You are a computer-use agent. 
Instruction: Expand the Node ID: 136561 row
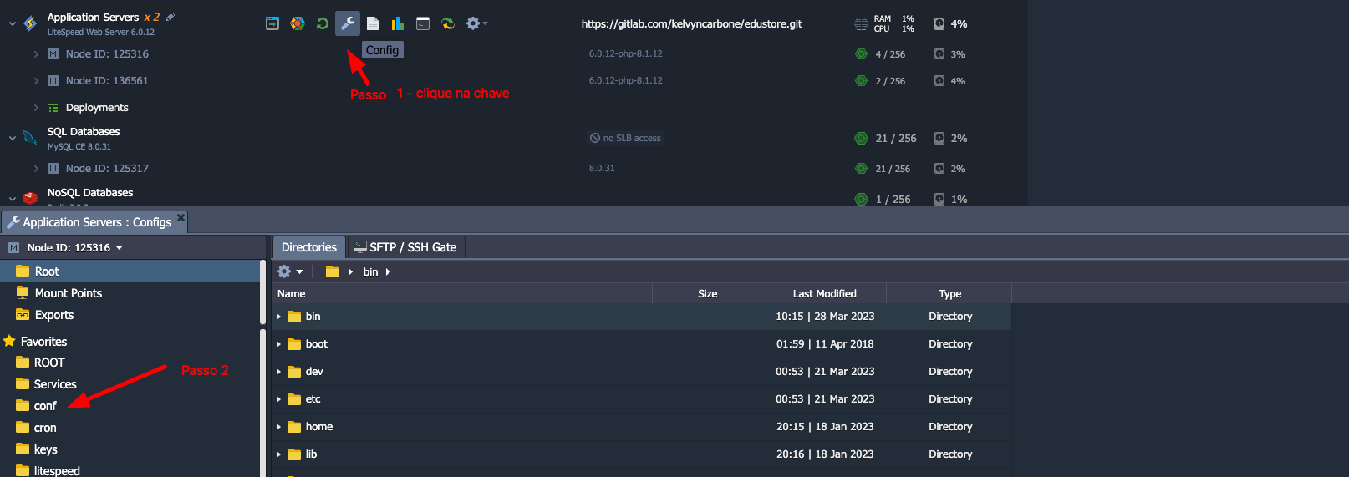click(x=36, y=81)
